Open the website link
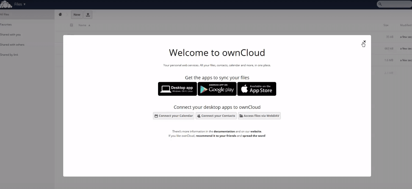The height and width of the screenshot is (189, 412). click(x=256, y=132)
